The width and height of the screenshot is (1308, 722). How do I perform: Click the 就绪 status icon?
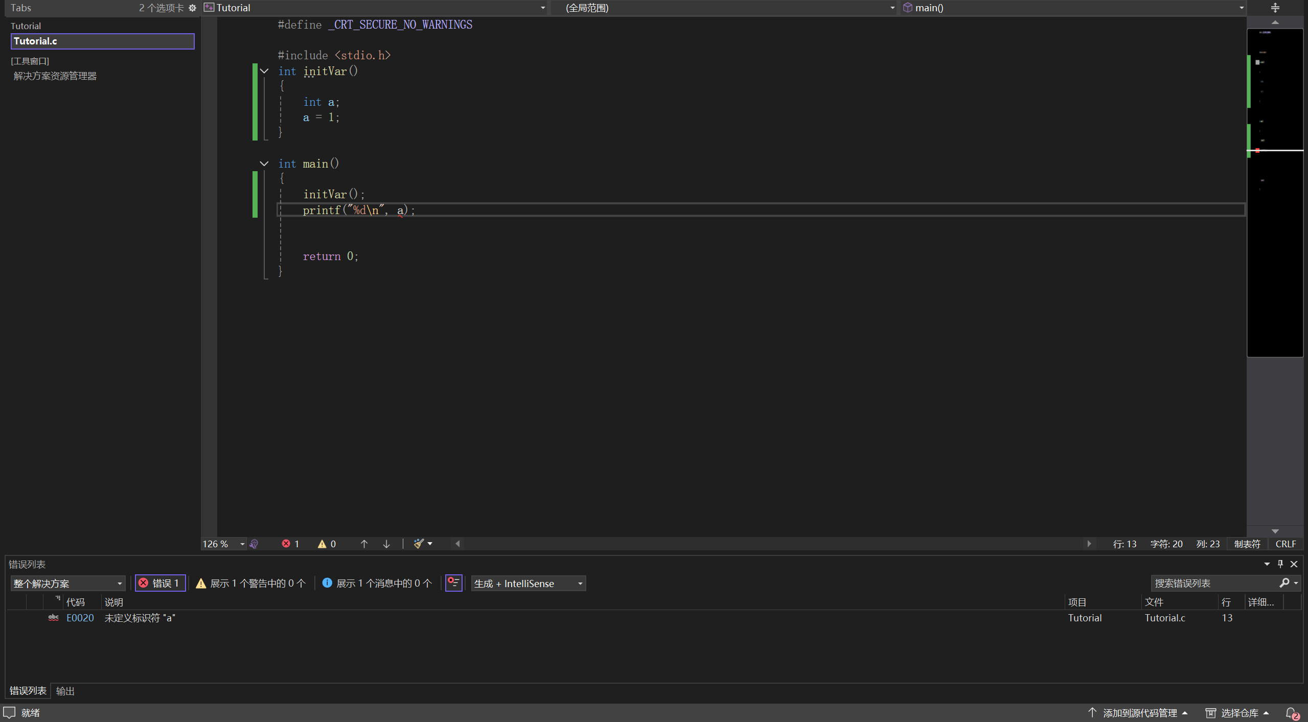(9, 713)
